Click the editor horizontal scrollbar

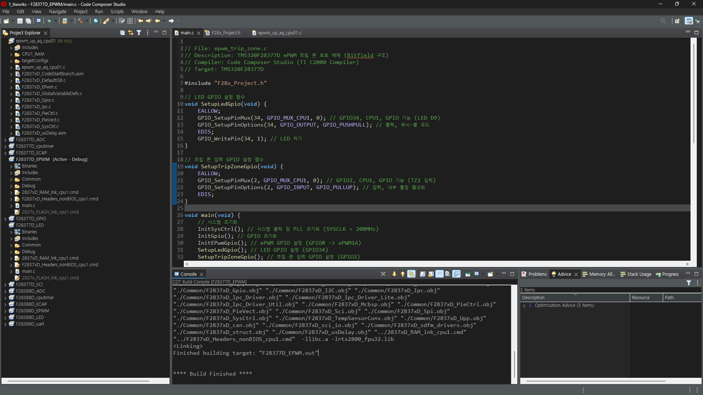(x=436, y=264)
